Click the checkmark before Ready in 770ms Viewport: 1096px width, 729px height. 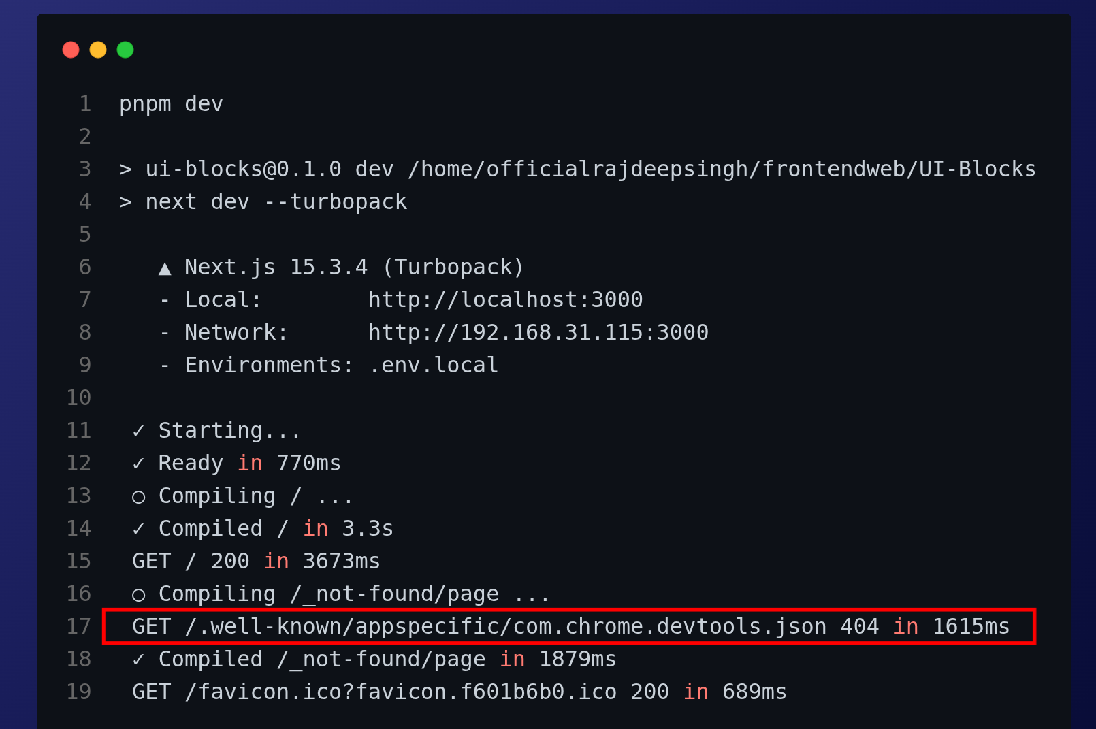pos(139,464)
